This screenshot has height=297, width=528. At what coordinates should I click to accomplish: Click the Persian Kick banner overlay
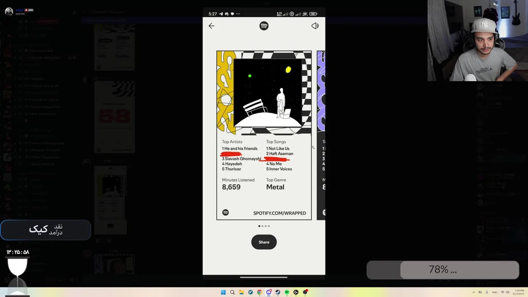point(45,230)
